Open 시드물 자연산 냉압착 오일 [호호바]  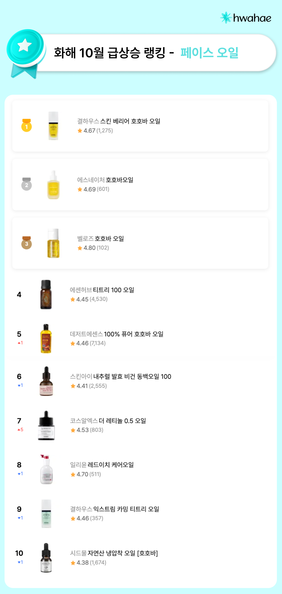(x=114, y=553)
